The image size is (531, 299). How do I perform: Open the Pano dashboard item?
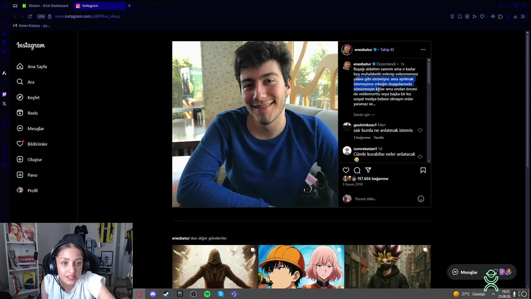(27, 175)
